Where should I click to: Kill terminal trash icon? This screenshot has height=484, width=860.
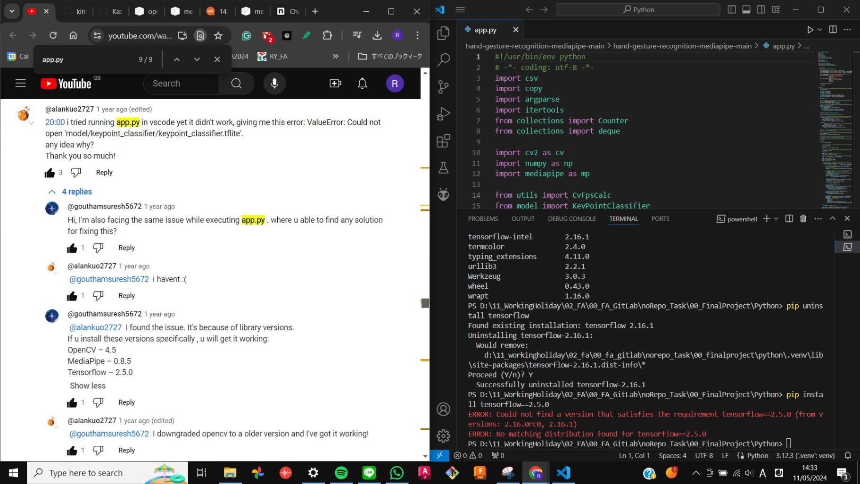coord(803,218)
